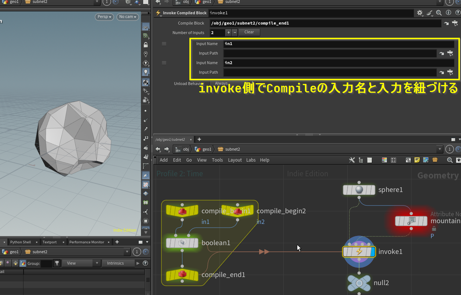
Task: Click the Compile Block node chooser icon
Action: tap(455, 23)
